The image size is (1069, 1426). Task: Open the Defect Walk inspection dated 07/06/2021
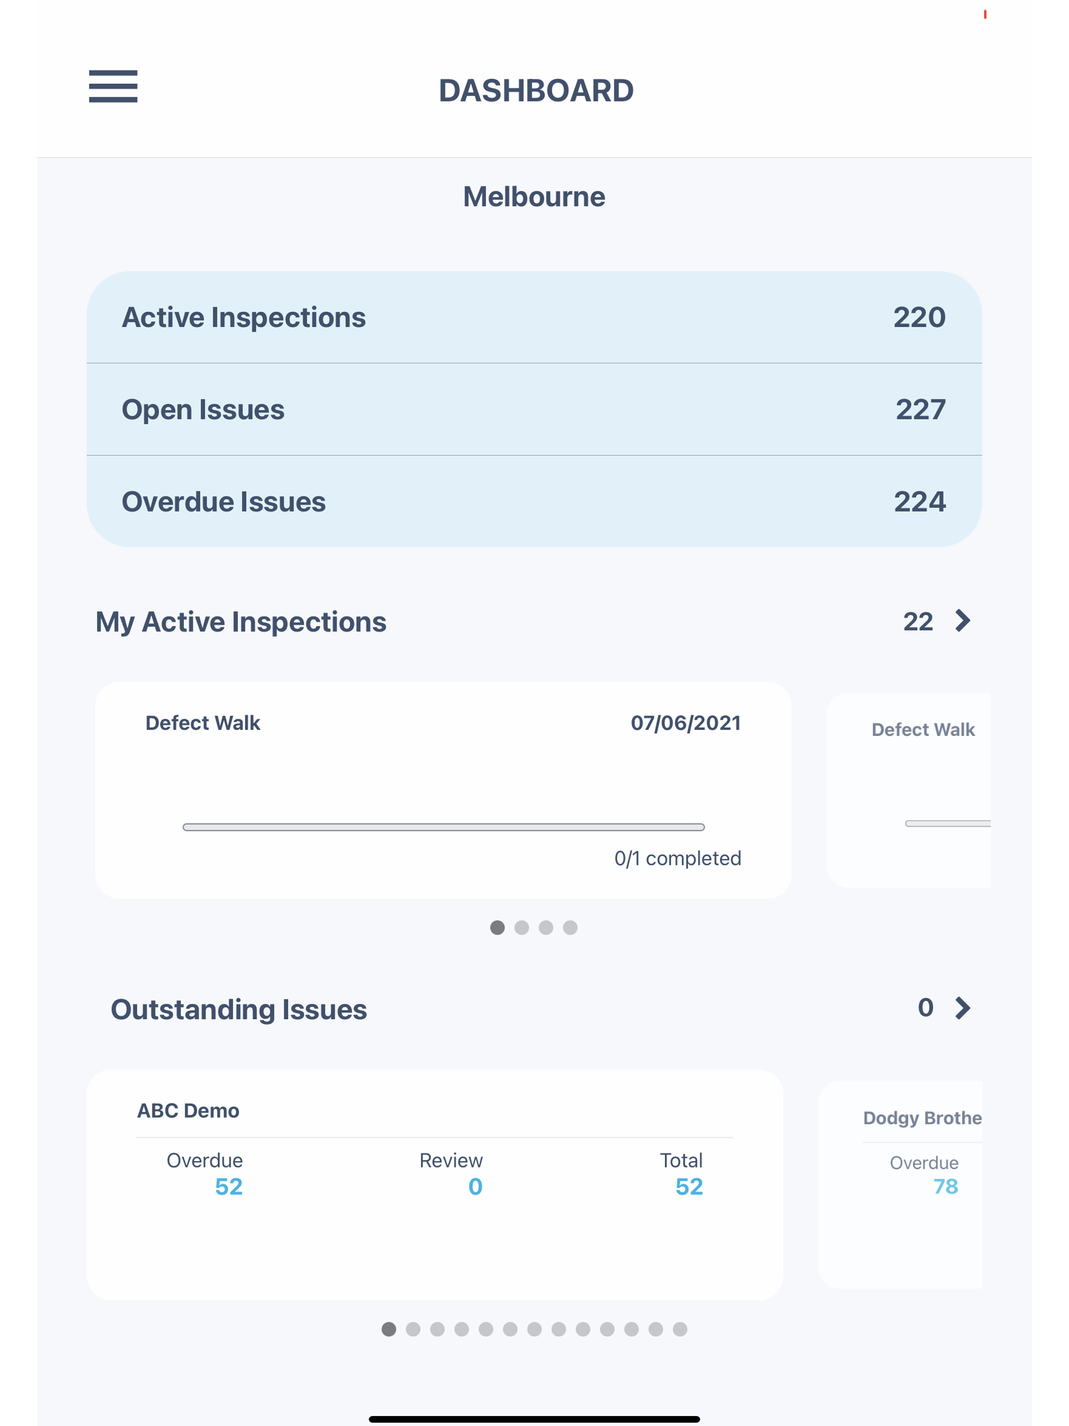pos(443,789)
